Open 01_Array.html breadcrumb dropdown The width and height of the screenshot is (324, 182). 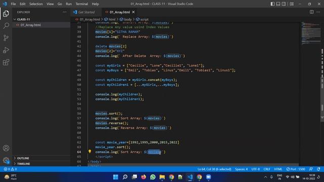[88, 19]
